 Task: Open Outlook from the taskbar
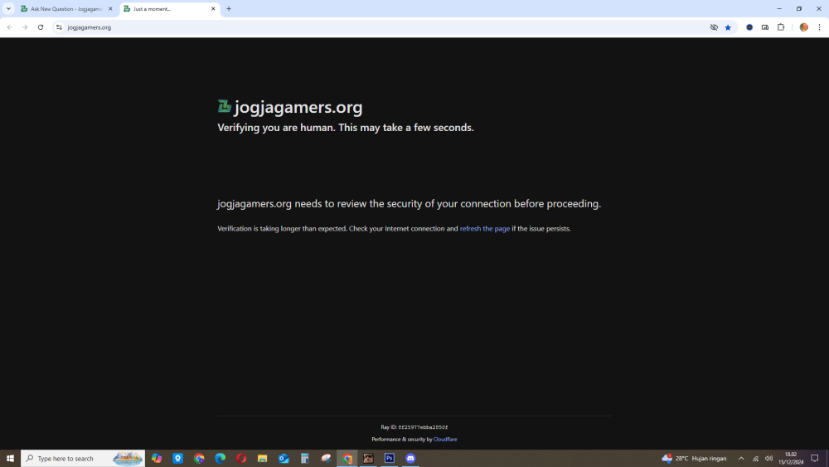click(284, 459)
